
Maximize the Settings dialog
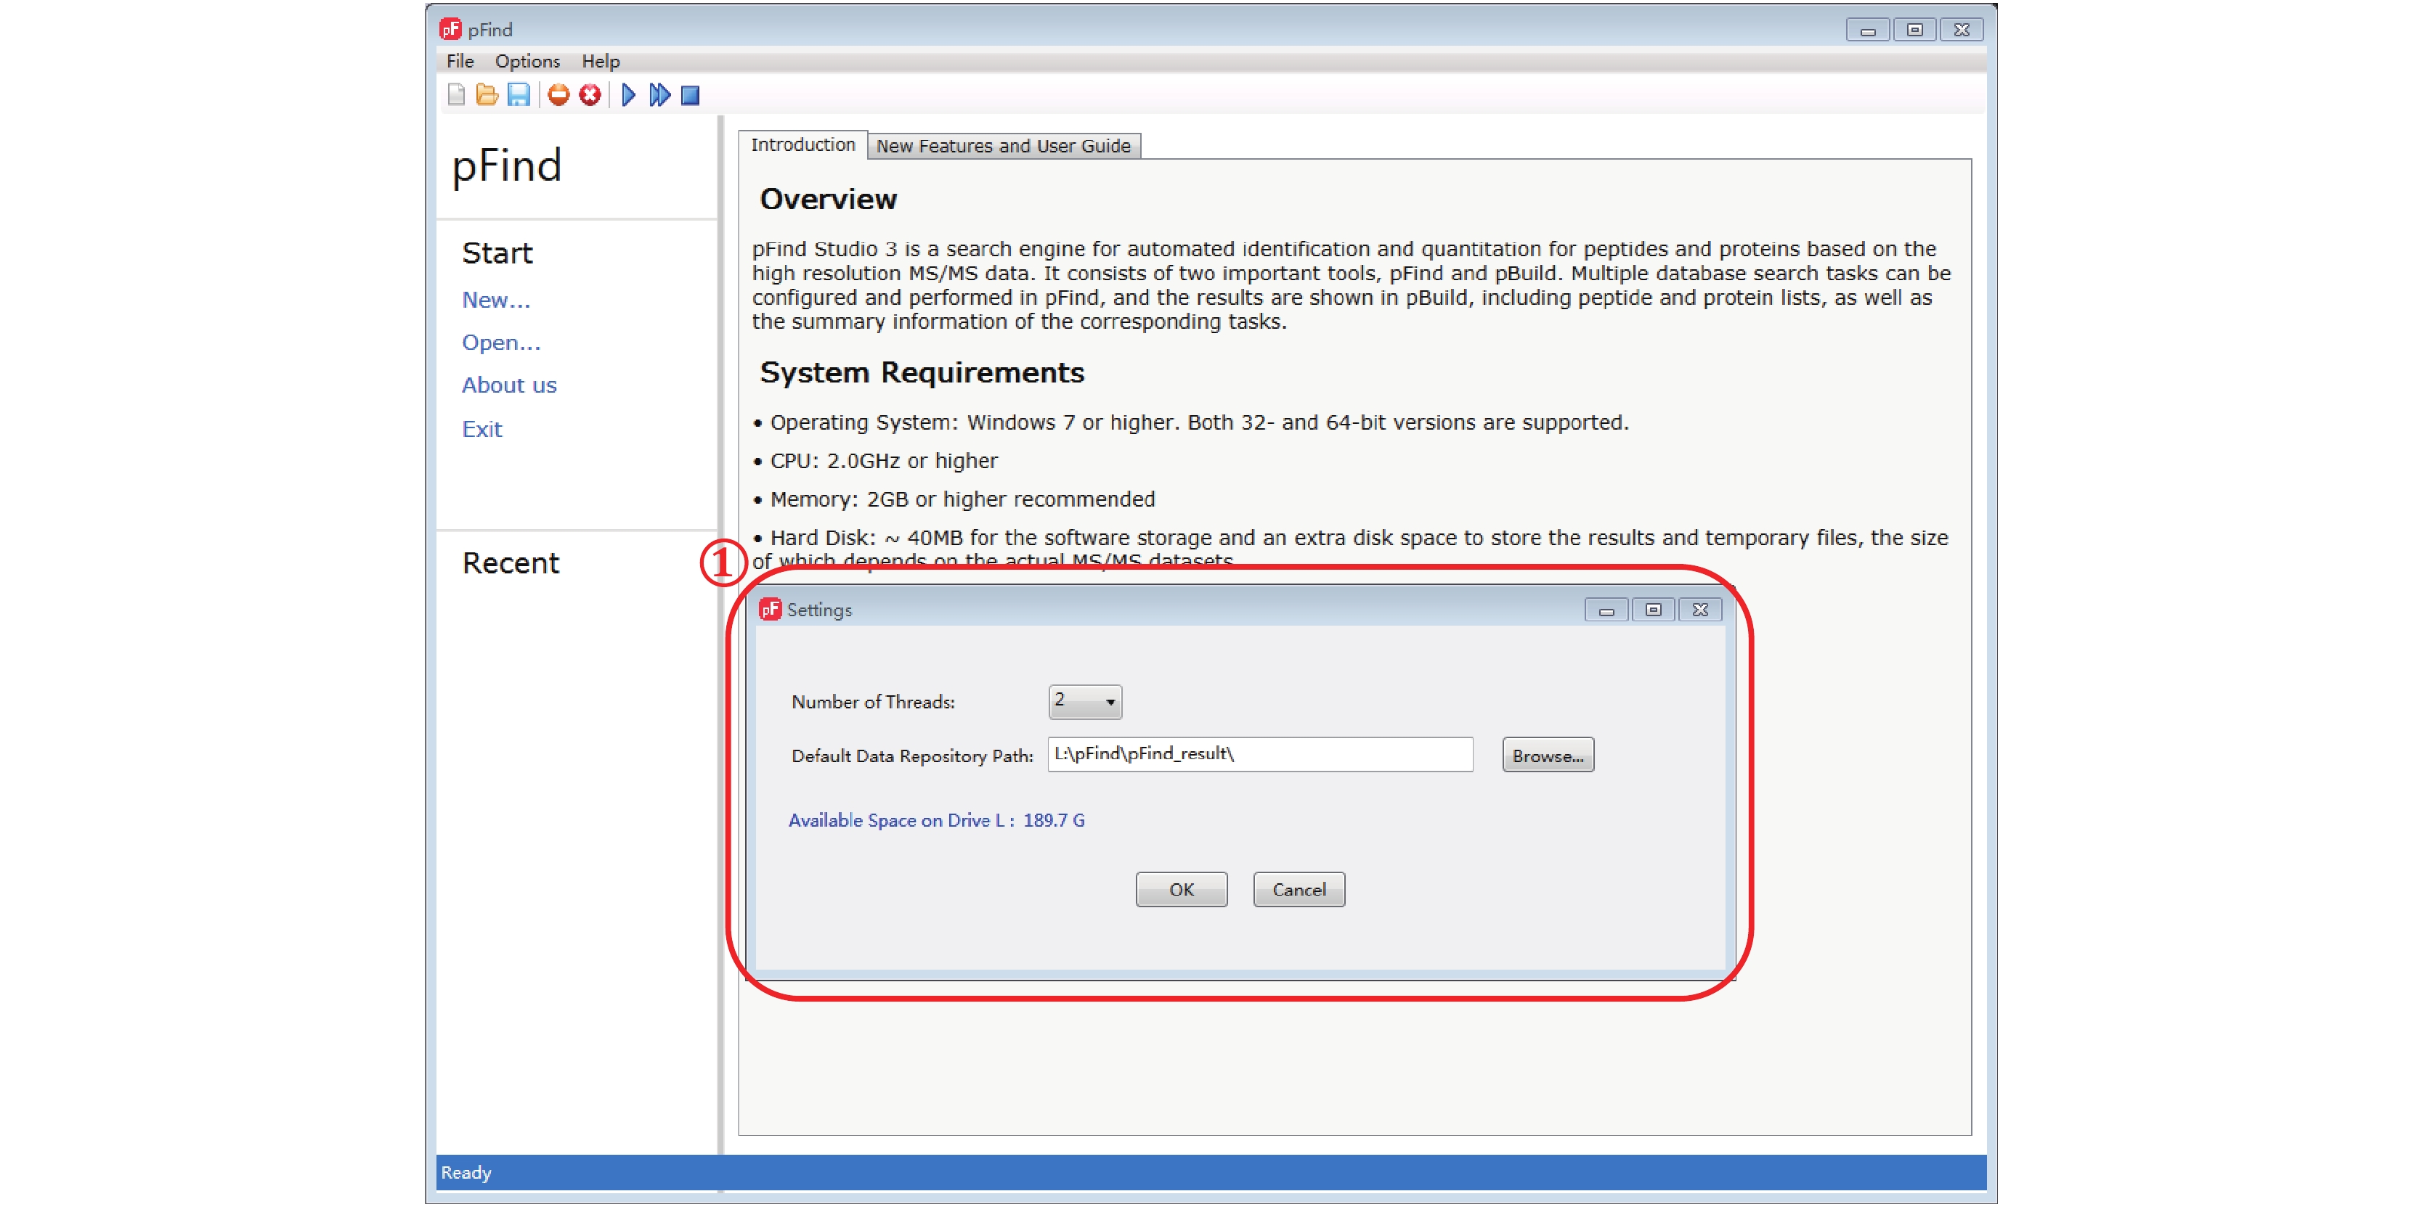(1653, 610)
